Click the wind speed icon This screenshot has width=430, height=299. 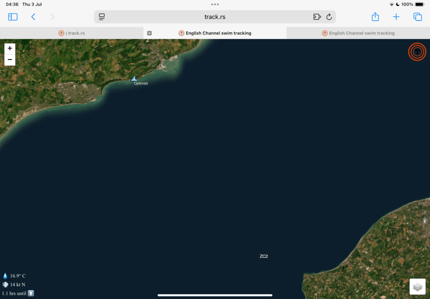click(x=5, y=284)
